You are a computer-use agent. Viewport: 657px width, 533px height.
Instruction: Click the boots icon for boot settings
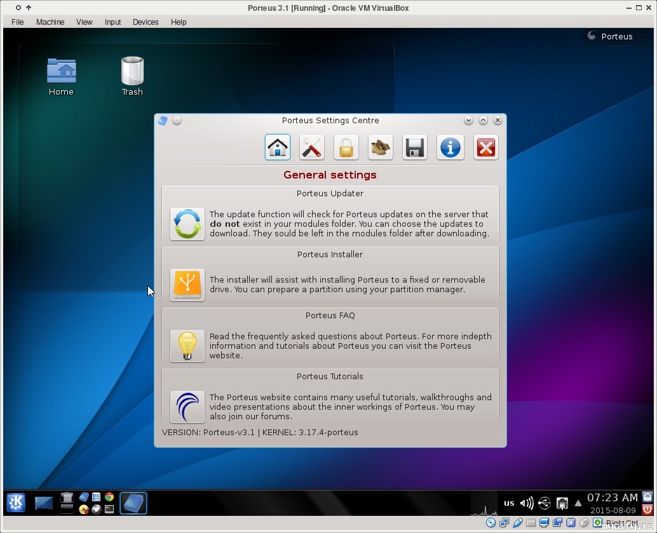pos(381,148)
